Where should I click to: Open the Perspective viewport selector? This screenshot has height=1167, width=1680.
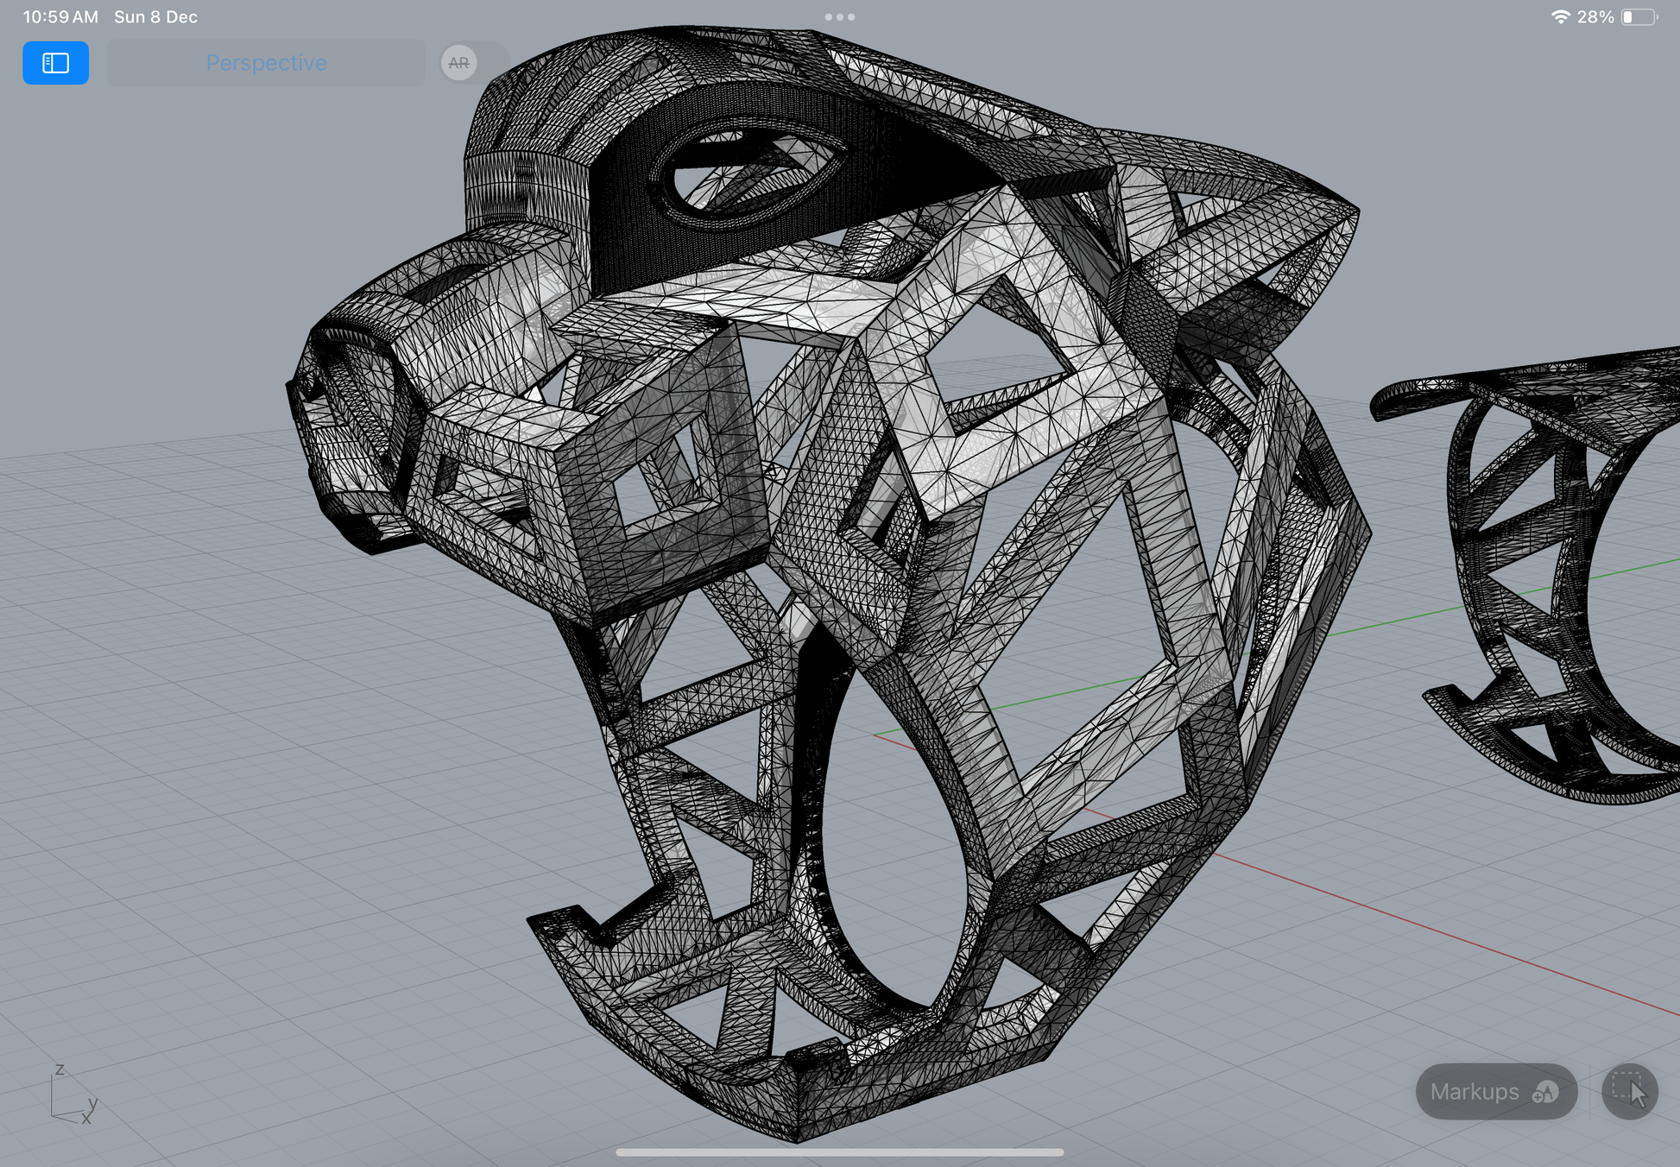pyautogui.click(x=266, y=63)
